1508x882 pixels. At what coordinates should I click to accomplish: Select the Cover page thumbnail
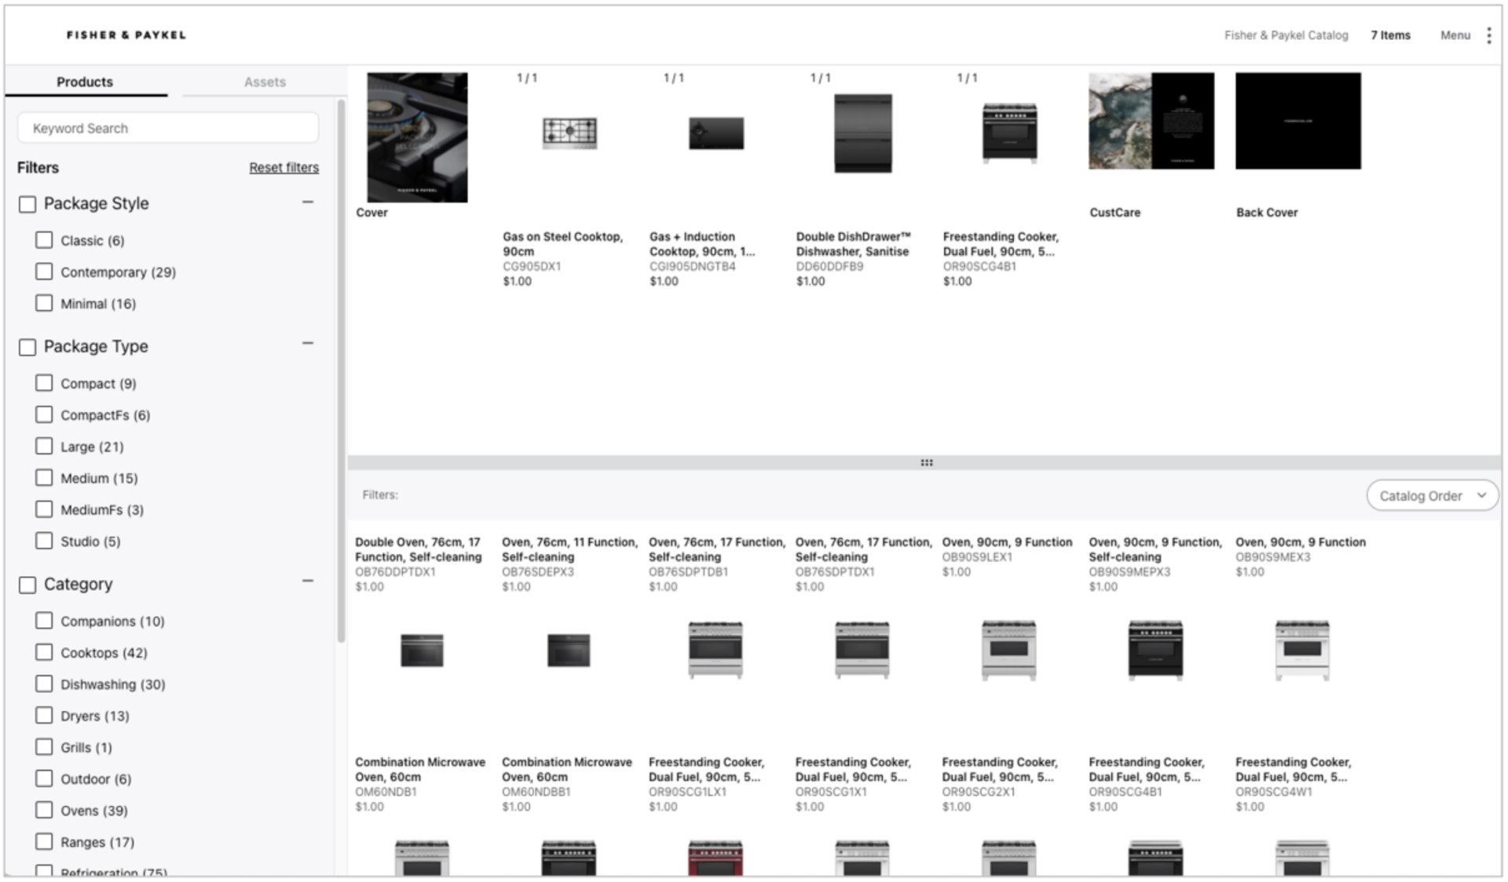point(417,137)
